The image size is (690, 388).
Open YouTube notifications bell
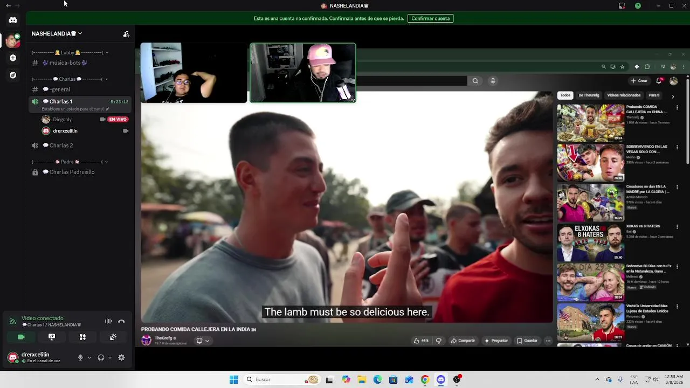tap(659, 81)
